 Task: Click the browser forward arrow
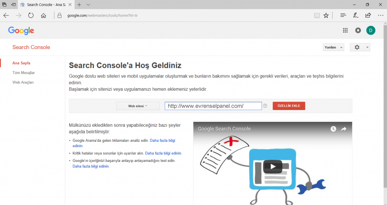pos(19,16)
